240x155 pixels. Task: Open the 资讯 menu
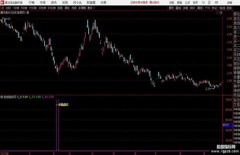[x=54, y=3]
